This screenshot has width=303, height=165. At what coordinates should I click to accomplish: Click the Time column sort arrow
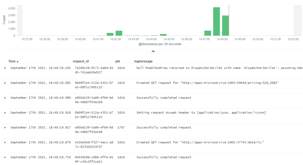pyautogui.click(x=17, y=62)
